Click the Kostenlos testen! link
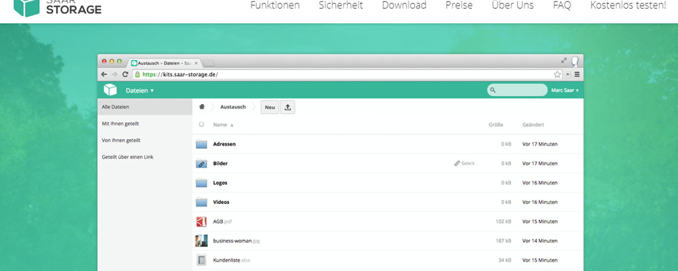Image resolution: width=678 pixels, height=271 pixels. [628, 6]
